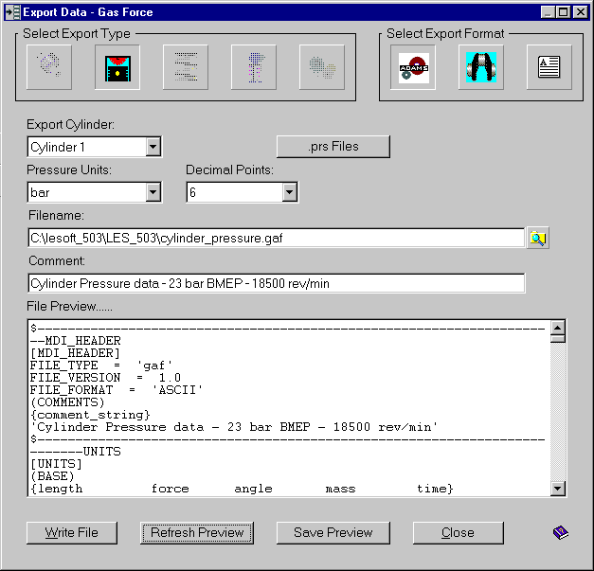Click the FILE_VERSION = 1.0 line
The image size is (594, 571).
pyautogui.click(x=105, y=378)
